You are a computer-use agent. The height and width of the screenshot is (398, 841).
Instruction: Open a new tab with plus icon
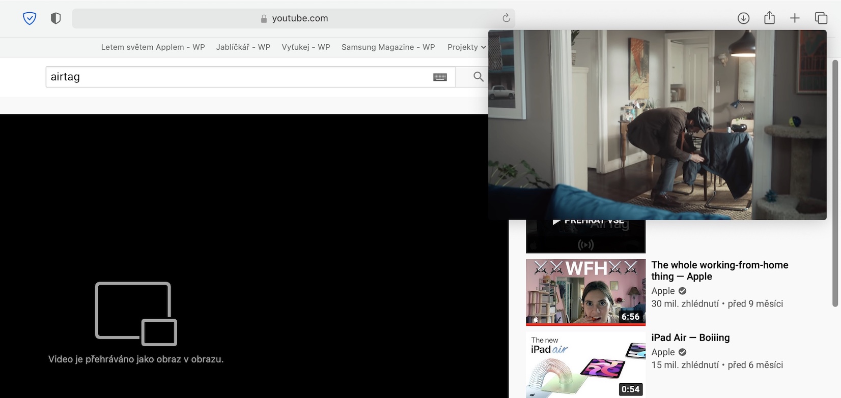[795, 18]
